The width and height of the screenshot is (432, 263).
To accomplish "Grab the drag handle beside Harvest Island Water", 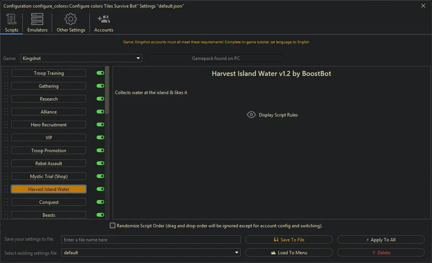I will pos(6,189).
